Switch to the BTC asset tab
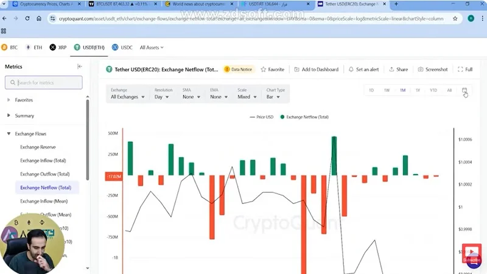 coord(10,47)
